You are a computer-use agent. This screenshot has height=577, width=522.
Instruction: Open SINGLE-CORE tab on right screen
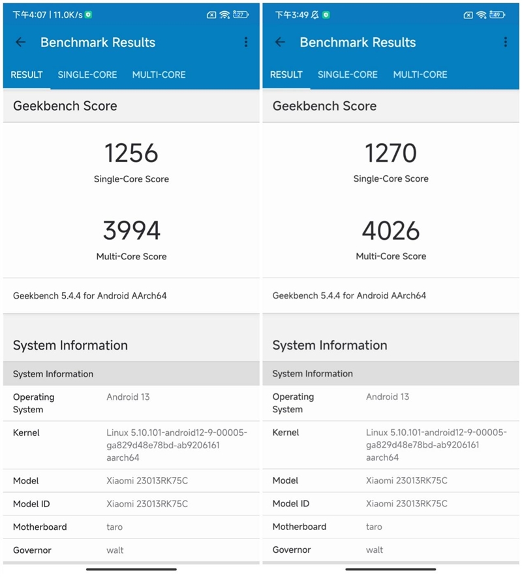coord(348,74)
